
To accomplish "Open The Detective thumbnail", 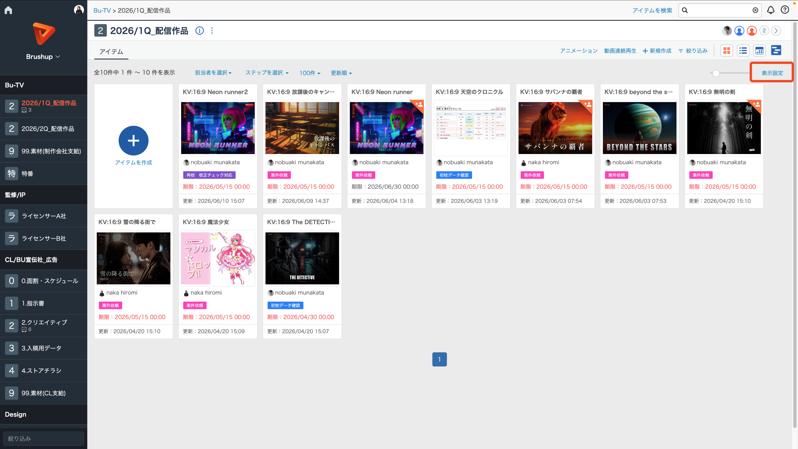I will (302, 258).
